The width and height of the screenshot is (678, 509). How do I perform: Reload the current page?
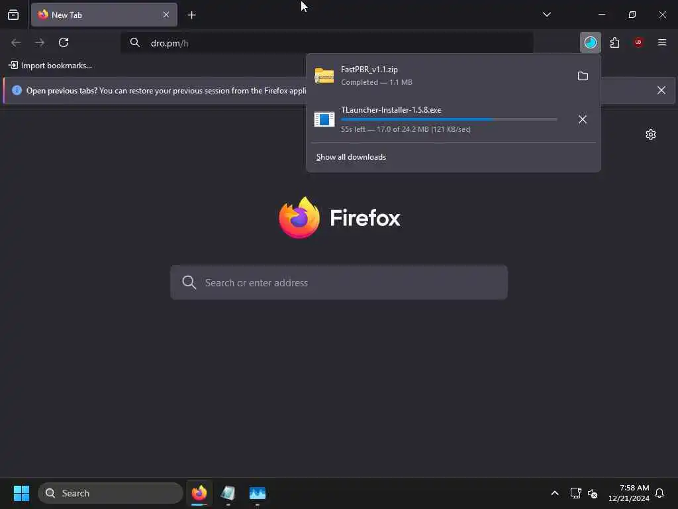[64, 42]
